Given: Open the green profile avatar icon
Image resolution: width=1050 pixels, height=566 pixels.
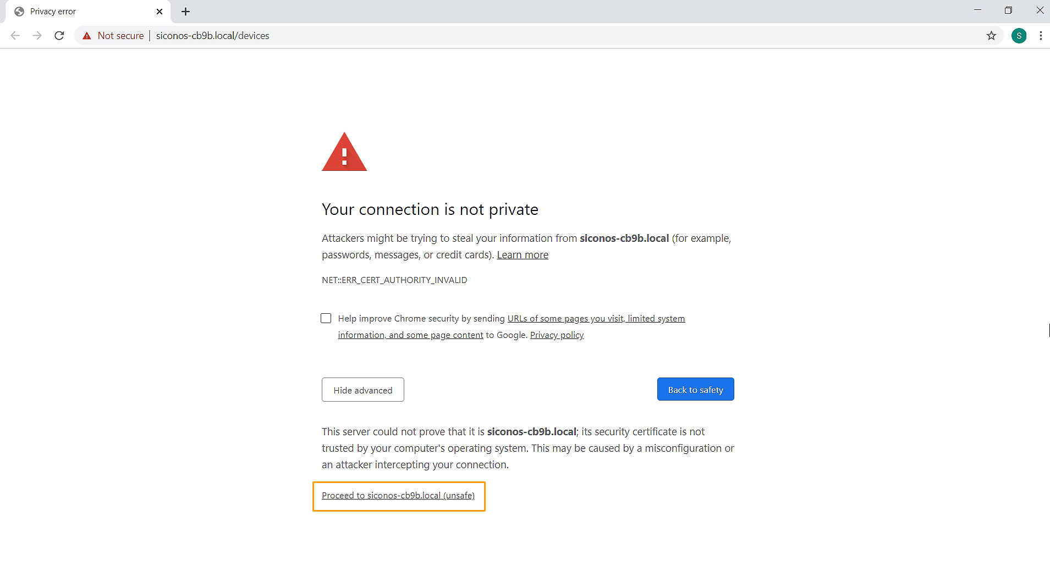Looking at the screenshot, I should 1019,36.
